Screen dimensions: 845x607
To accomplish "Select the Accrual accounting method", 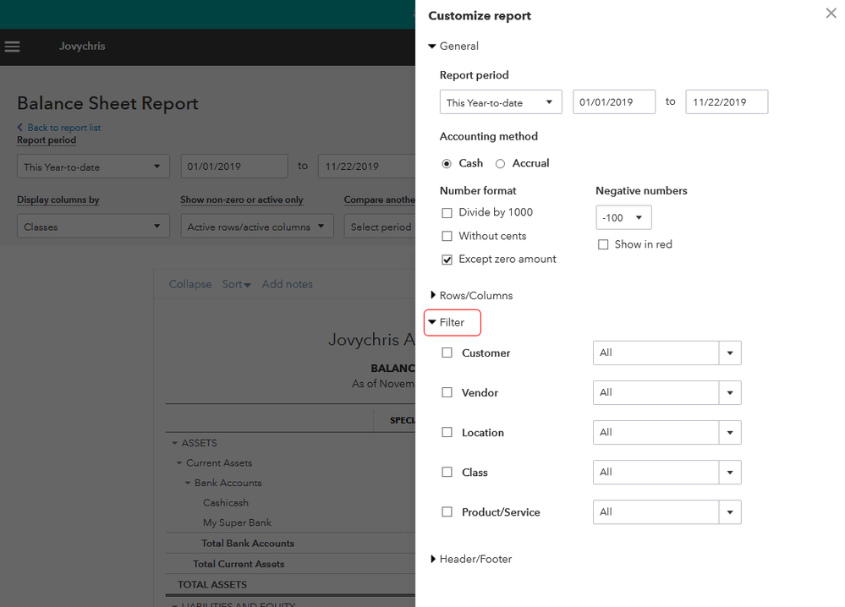I will pyautogui.click(x=500, y=164).
